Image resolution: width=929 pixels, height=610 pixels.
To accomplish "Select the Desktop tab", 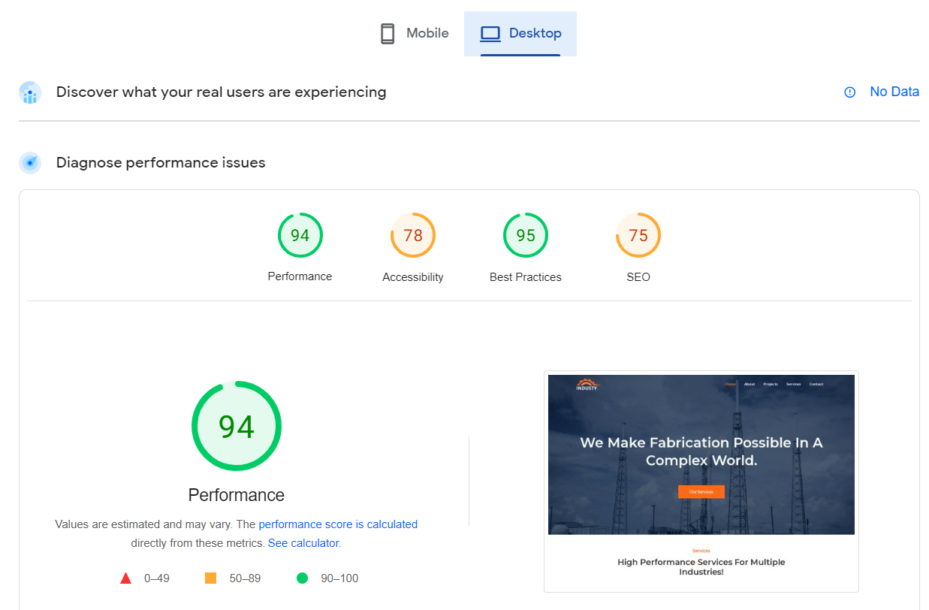I will [520, 33].
